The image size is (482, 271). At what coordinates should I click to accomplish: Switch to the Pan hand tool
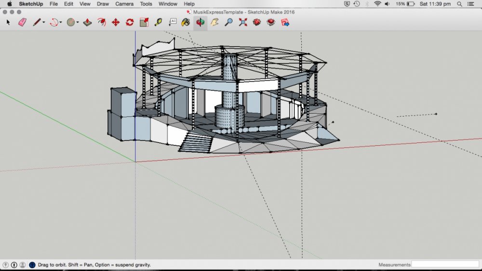[x=214, y=22]
